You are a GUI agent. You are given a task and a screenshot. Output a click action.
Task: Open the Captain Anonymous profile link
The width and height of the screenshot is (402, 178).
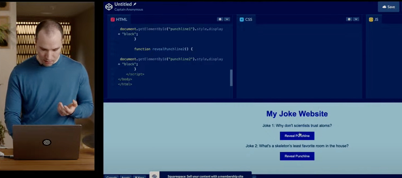click(x=129, y=10)
